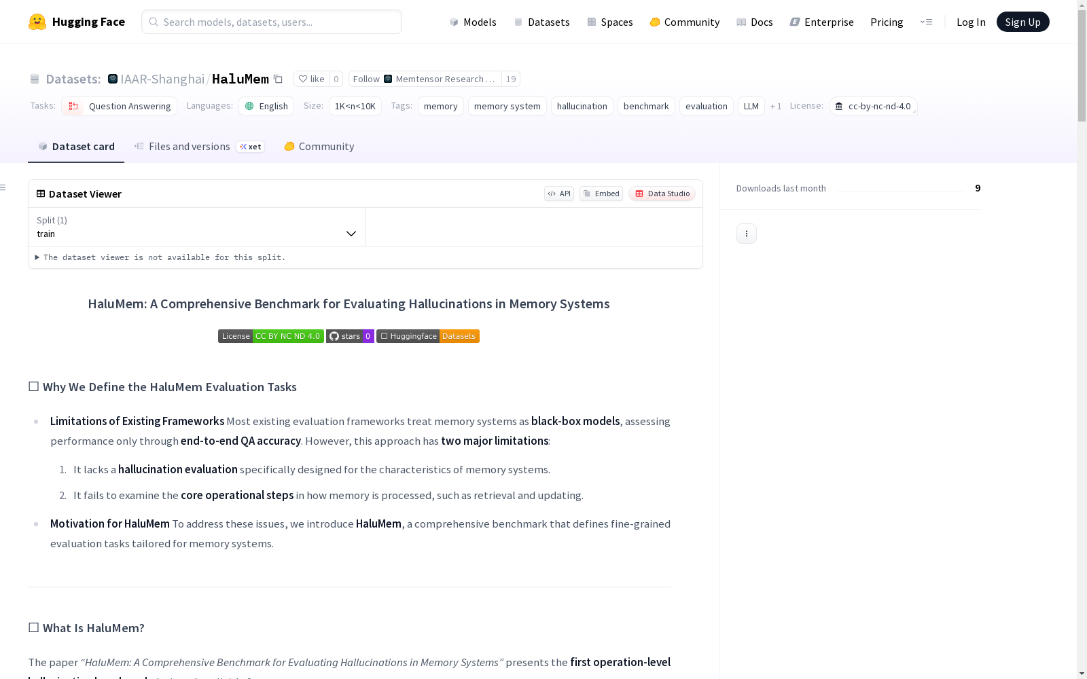The height and width of the screenshot is (679, 1087).
Task: Follow Memtensor Research
Action: click(x=425, y=79)
